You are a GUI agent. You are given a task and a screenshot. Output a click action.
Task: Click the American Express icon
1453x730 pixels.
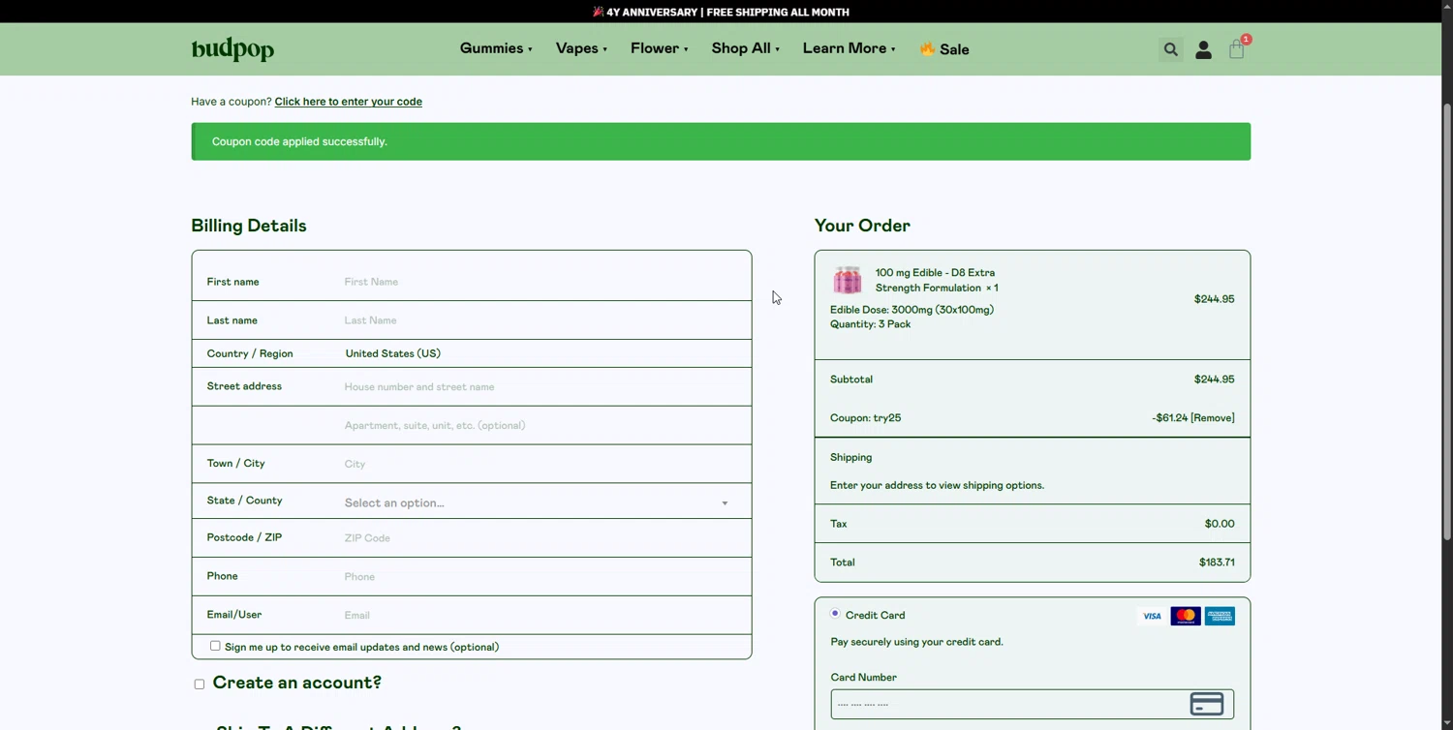click(1220, 616)
